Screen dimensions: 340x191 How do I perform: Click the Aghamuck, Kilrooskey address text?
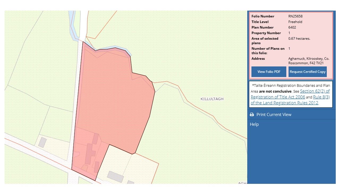click(309, 61)
